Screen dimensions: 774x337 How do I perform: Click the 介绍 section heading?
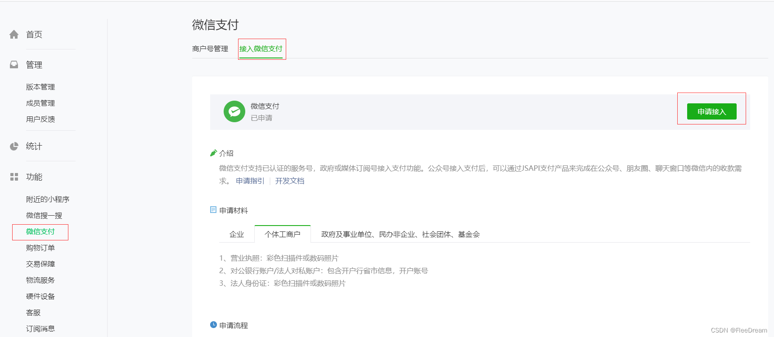point(226,153)
